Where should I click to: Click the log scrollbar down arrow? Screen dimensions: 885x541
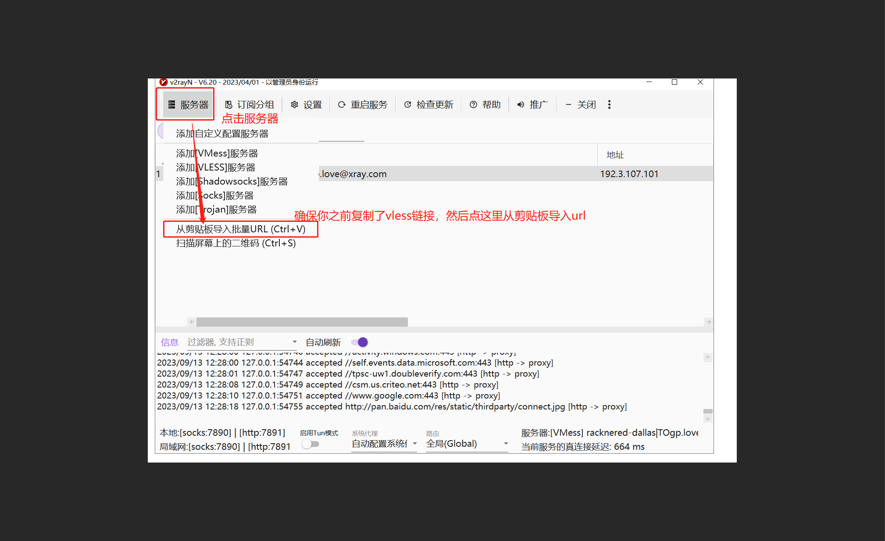click(707, 419)
